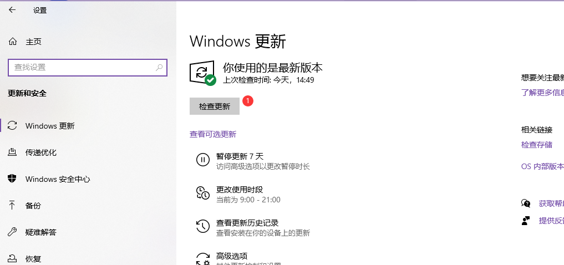Click the 设置 window title
Viewport: 564px width, 265px height.
40,11
